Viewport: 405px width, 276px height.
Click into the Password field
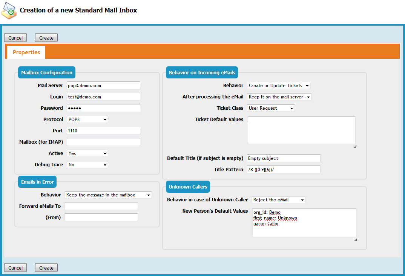(x=103, y=108)
